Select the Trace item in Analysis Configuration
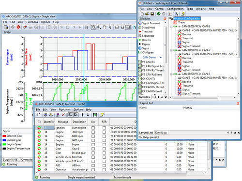242x181 pixels. pyautogui.click(x=181, y=22)
